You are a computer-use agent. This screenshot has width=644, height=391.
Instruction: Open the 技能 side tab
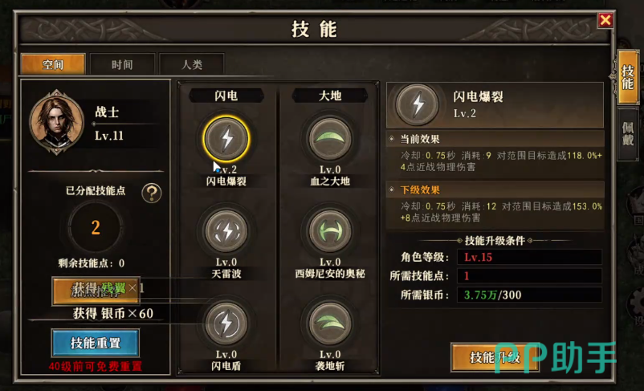coord(628,77)
